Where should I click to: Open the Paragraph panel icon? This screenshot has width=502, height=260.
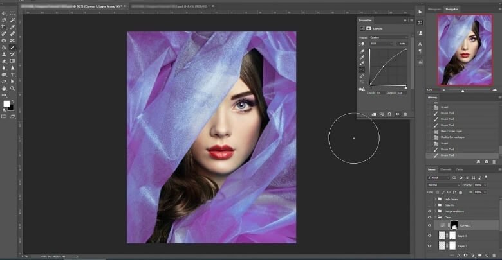420,51
